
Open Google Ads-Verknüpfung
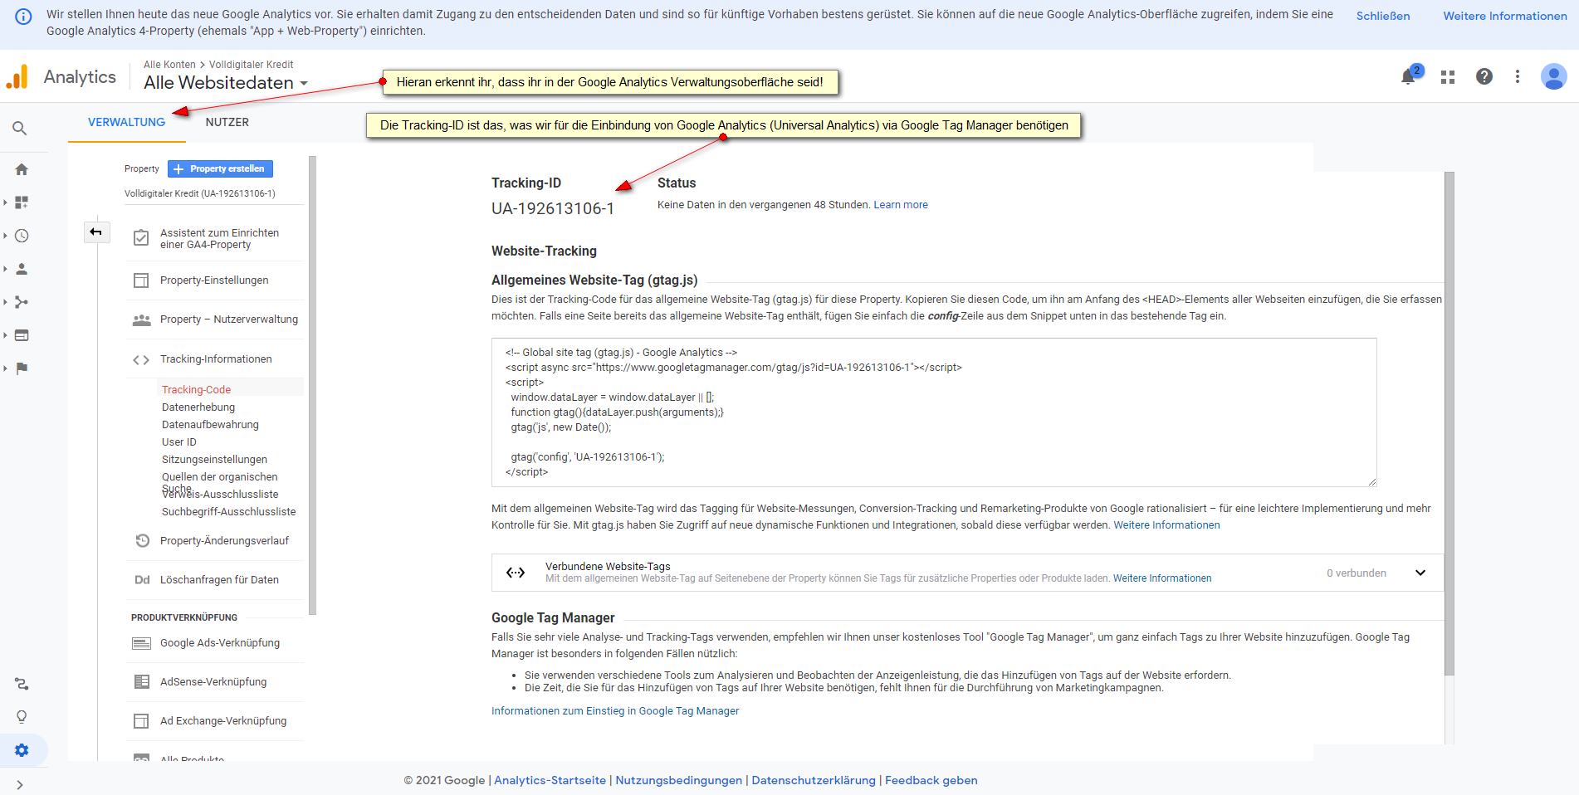point(214,643)
